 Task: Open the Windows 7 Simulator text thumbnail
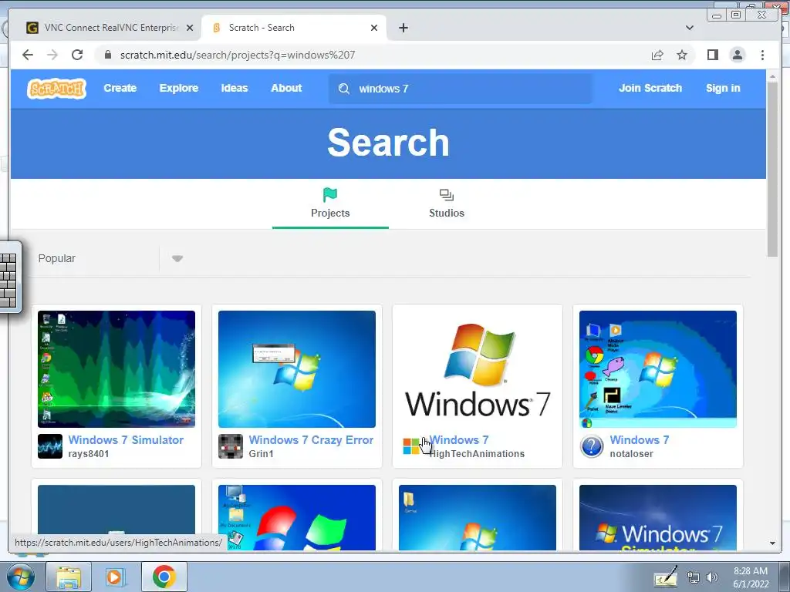pos(658,517)
